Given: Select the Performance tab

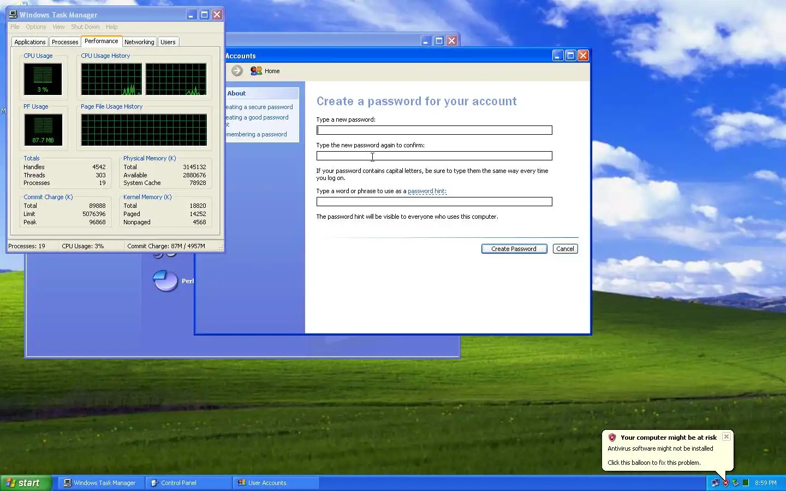Looking at the screenshot, I should point(101,41).
